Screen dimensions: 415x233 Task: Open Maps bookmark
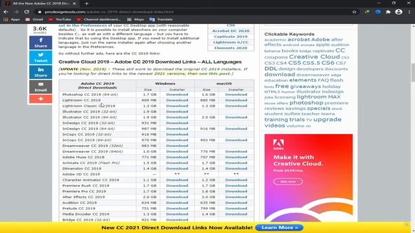[x=136, y=19]
